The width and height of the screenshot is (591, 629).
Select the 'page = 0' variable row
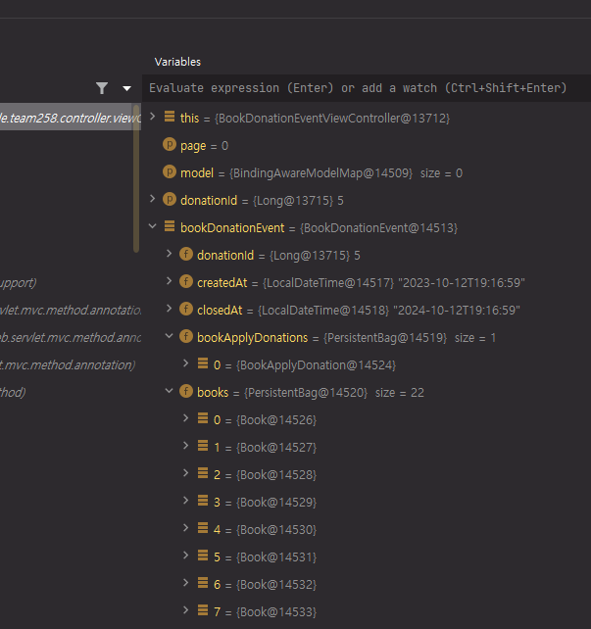point(367,145)
